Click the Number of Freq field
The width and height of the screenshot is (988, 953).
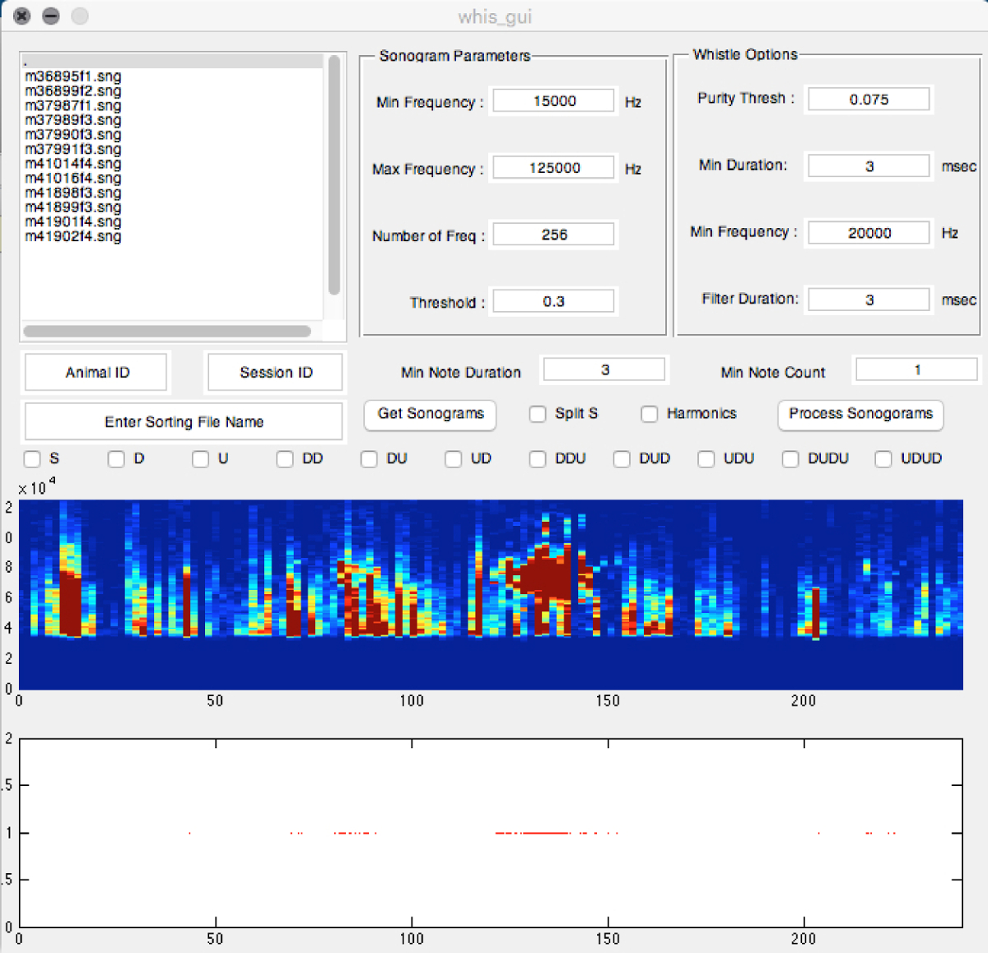(553, 235)
